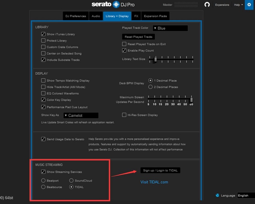The image size is (255, 204).
Task: Select 1 Decimal Place radio button
Action: coord(150,81)
